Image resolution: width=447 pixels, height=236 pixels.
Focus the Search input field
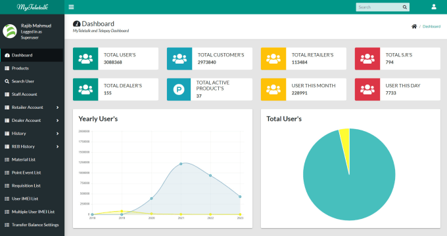[x=379, y=7]
